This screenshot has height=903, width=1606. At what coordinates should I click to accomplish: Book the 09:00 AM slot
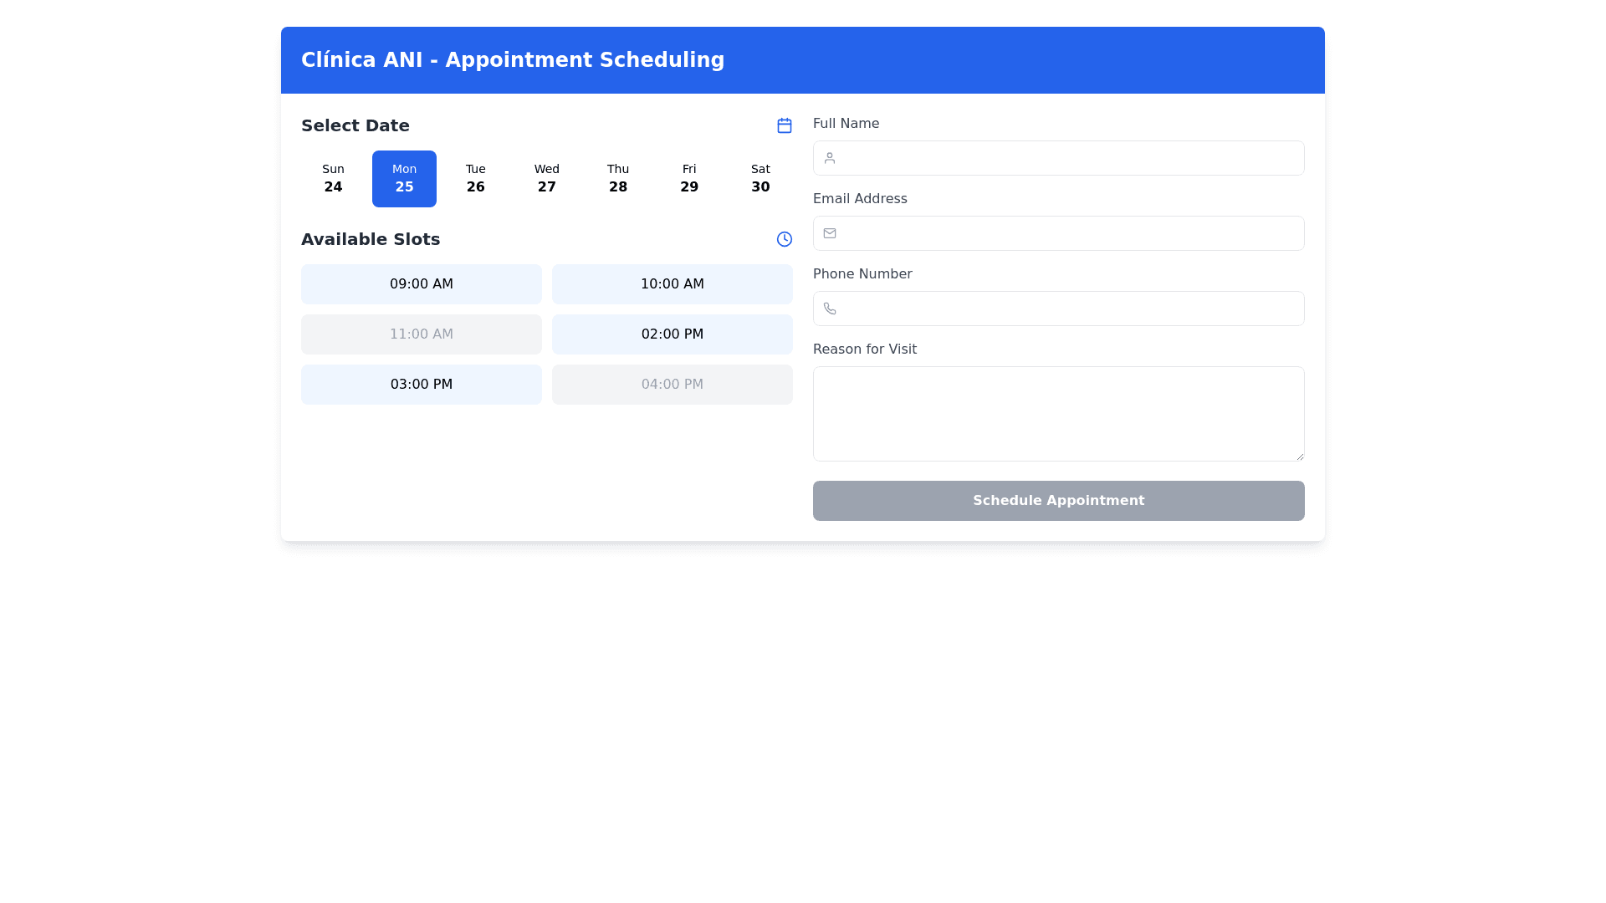[x=421, y=284]
